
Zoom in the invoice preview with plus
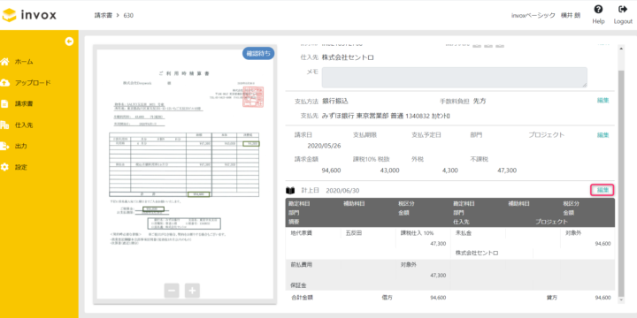click(192, 291)
